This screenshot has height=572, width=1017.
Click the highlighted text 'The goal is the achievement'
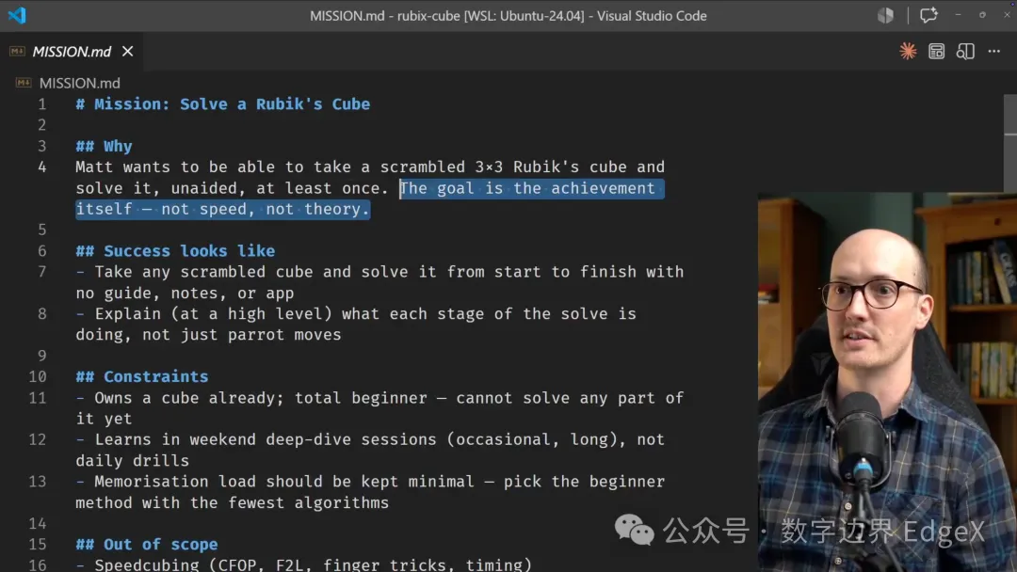(x=527, y=188)
